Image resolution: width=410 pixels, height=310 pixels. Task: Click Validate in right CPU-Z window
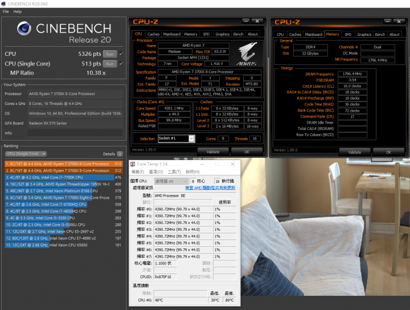tap(355, 152)
